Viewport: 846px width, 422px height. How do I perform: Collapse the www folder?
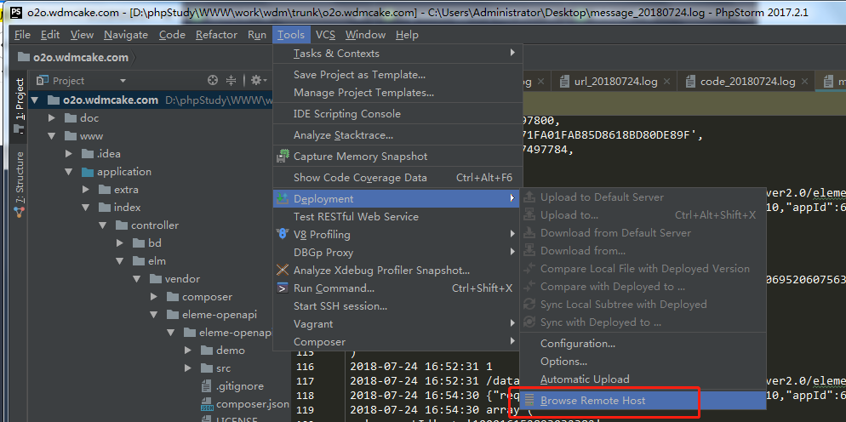pyautogui.click(x=52, y=136)
